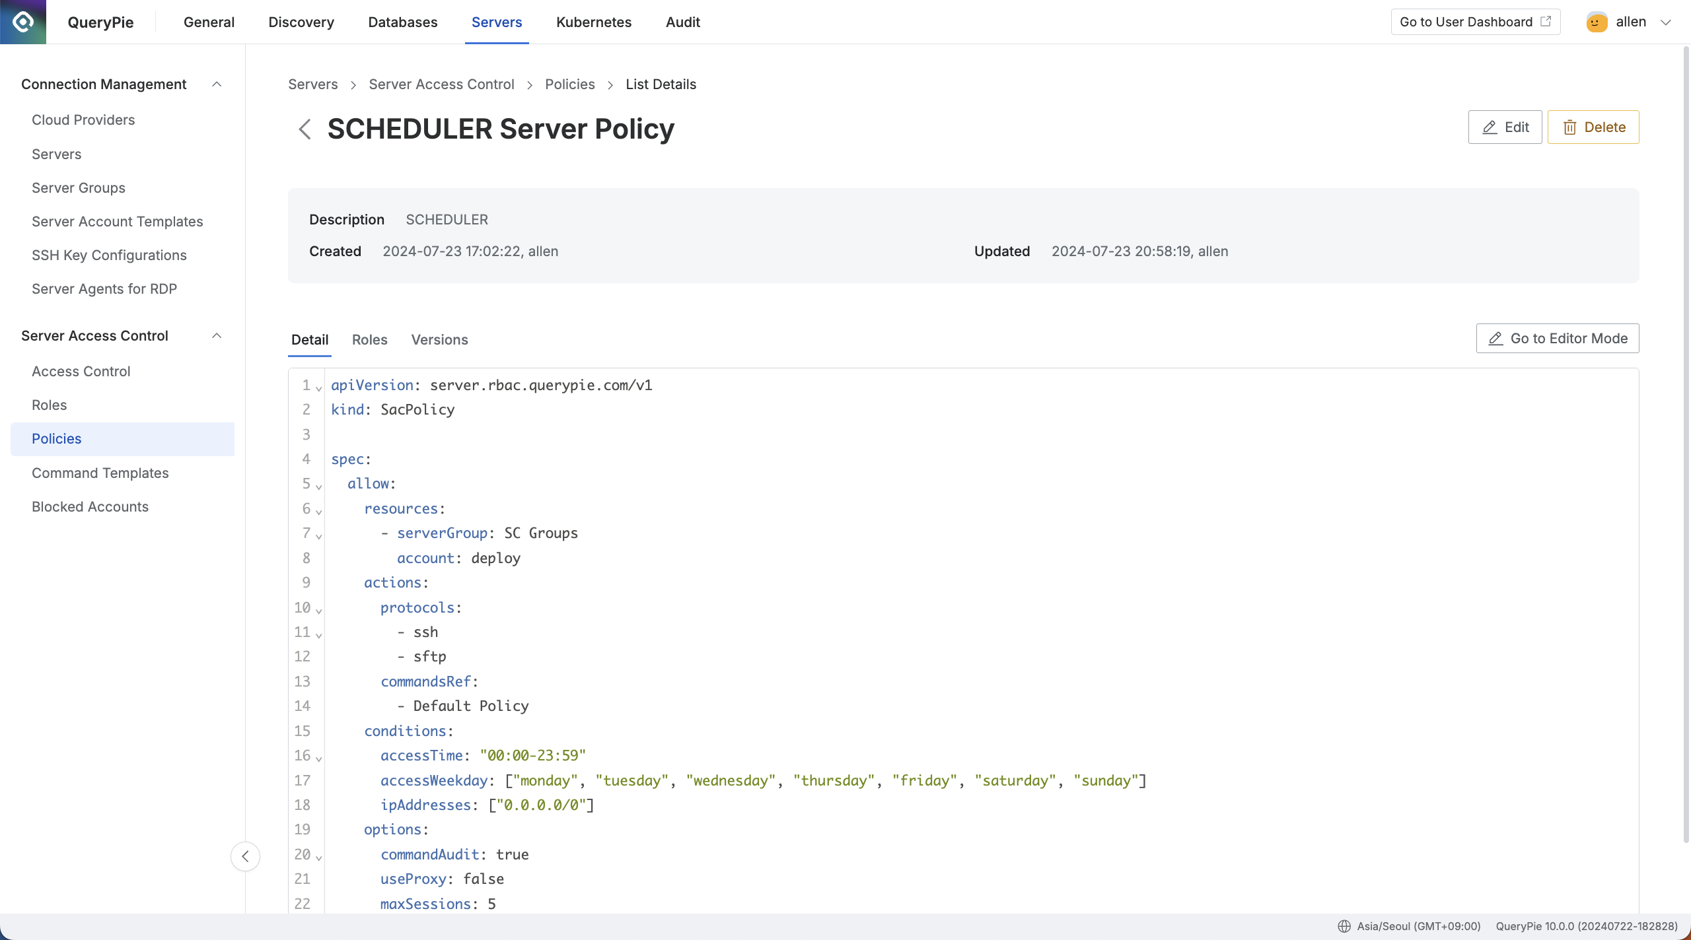Click the Created timestamp value

[x=470, y=252]
